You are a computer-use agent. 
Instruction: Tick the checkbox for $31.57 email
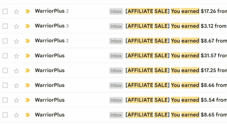5,56
